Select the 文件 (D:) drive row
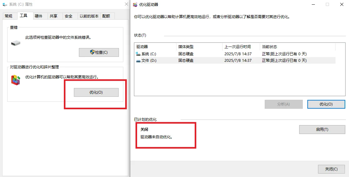Viewport: 349px width, 177px height. coord(235,61)
